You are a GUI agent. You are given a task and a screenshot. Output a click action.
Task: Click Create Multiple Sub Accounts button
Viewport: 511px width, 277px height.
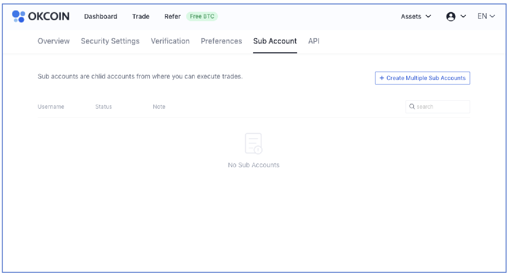422,78
